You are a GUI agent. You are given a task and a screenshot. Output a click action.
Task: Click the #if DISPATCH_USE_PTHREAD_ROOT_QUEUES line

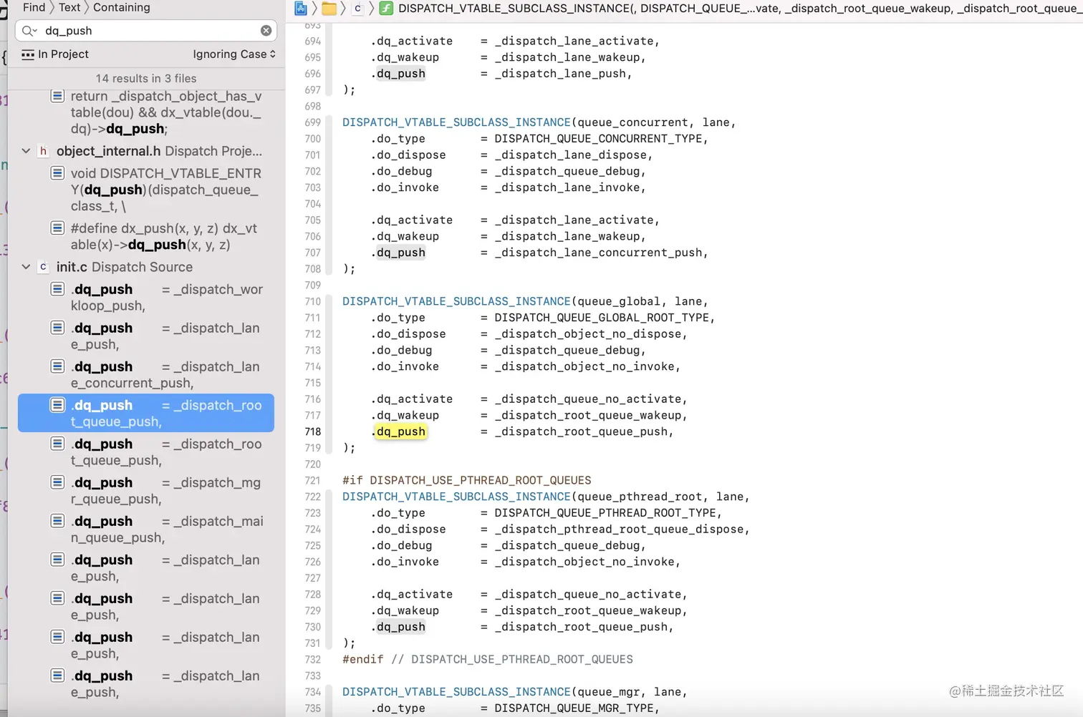467,480
